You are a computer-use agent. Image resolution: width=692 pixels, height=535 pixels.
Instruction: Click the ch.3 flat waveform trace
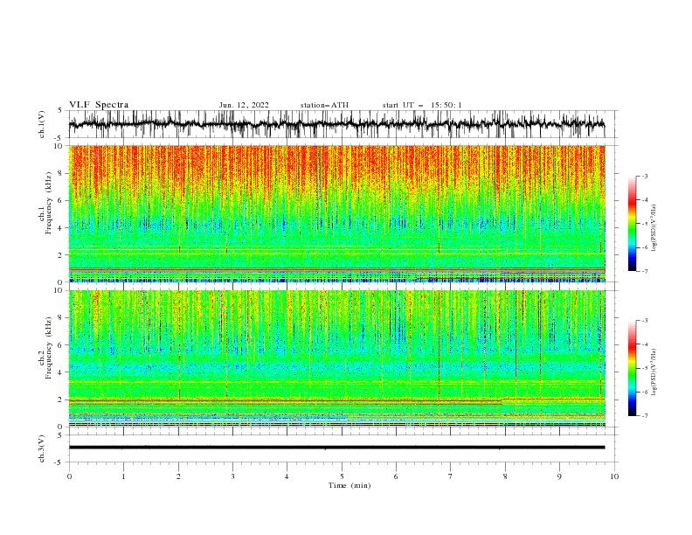pos(336,448)
